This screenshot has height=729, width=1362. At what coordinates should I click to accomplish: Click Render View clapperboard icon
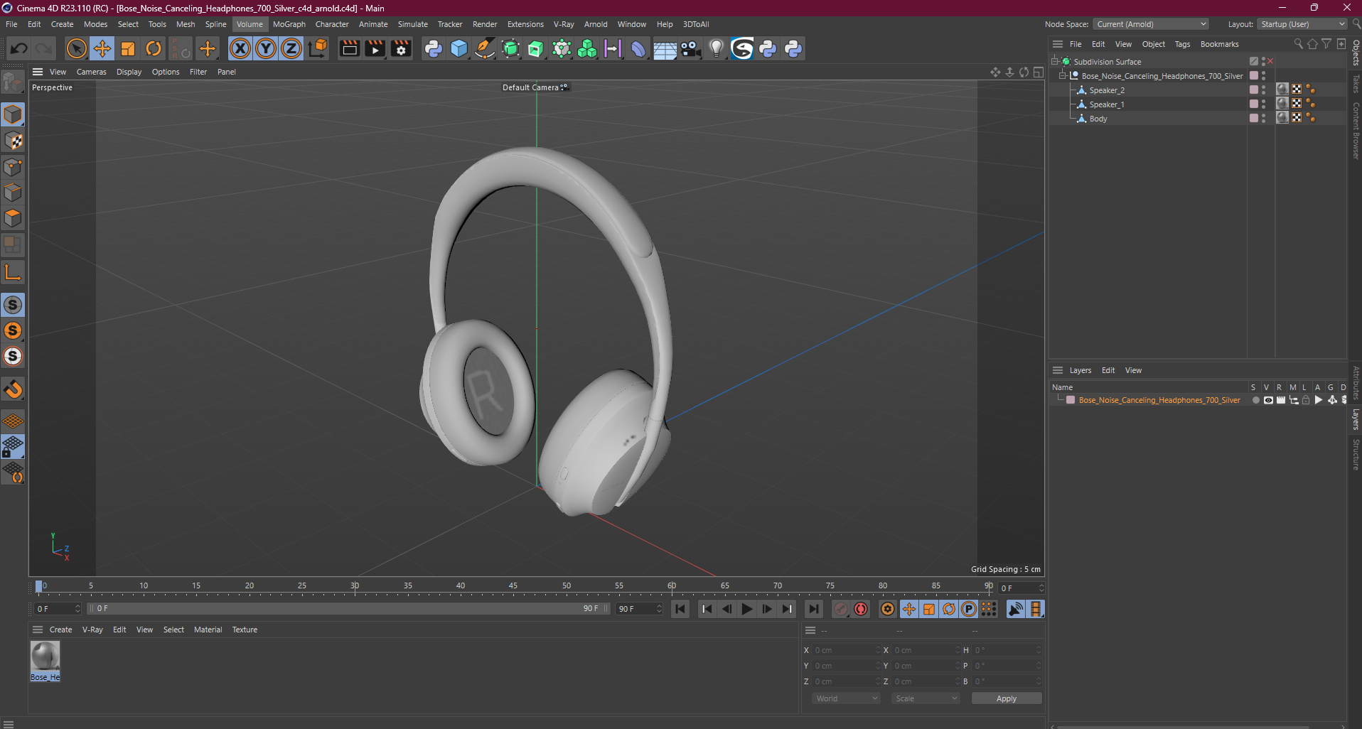[x=349, y=48]
